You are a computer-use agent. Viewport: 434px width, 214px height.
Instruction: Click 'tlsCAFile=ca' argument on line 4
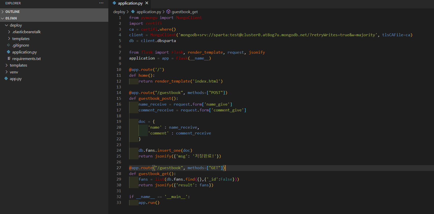[396, 35]
